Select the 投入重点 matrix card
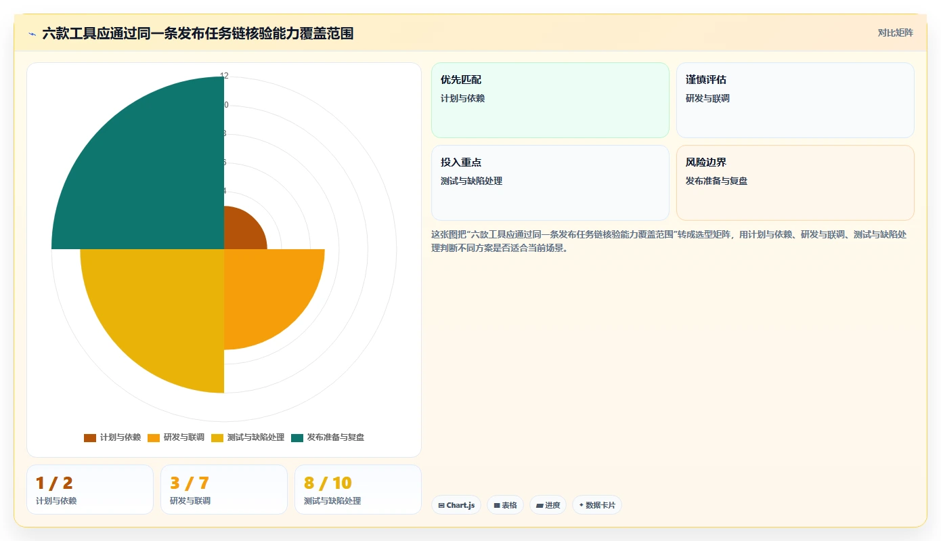Viewport: 941px width, 541px height. [x=550, y=183]
